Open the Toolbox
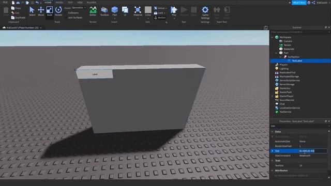Screen dimensions: 331x186 point(104,11)
